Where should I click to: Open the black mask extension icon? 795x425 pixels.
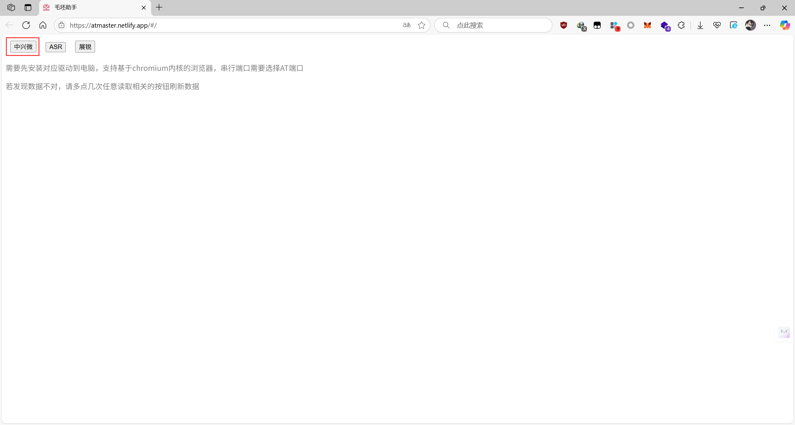pos(597,25)
